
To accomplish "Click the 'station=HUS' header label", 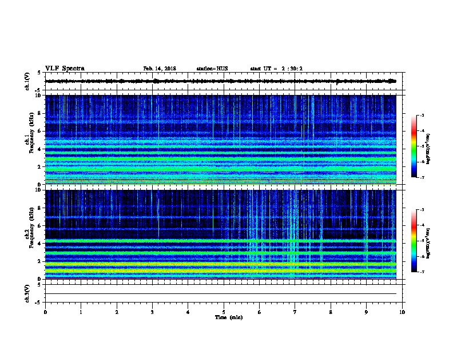I will (212, 69).
